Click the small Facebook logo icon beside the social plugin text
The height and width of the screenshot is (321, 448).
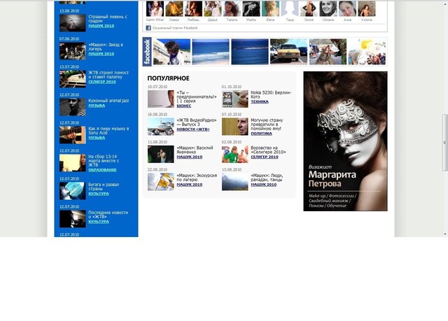[148, 28]
